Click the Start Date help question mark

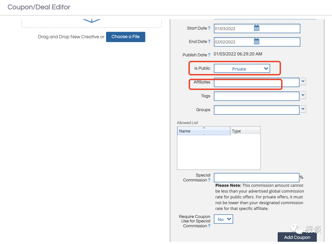pos(209,28)
